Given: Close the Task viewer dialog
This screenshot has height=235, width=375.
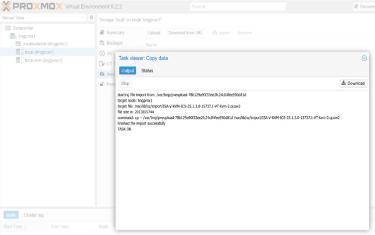Looking at the screenshot, I should 364,58.
